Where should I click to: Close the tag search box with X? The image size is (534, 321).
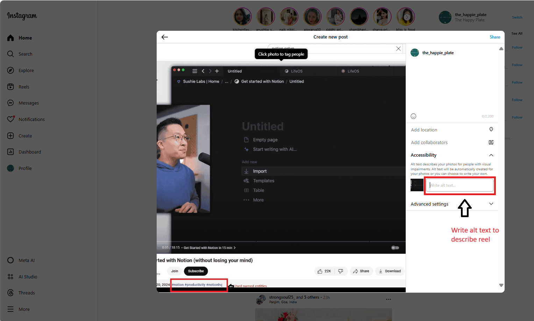[x=398, y=49]
